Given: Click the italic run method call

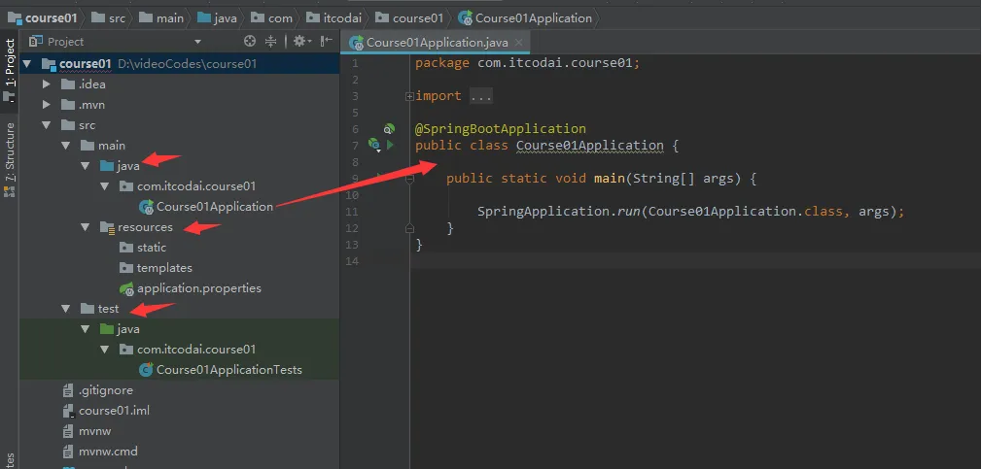Looking at the screenshot, I should 628,212.
